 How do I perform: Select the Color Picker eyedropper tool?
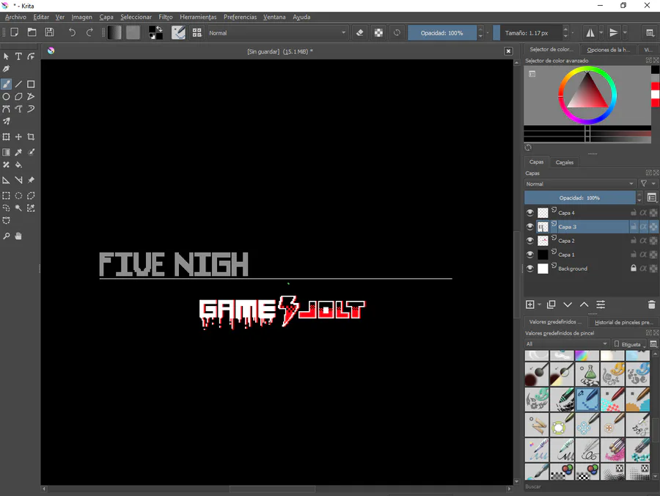pos(18,152)
